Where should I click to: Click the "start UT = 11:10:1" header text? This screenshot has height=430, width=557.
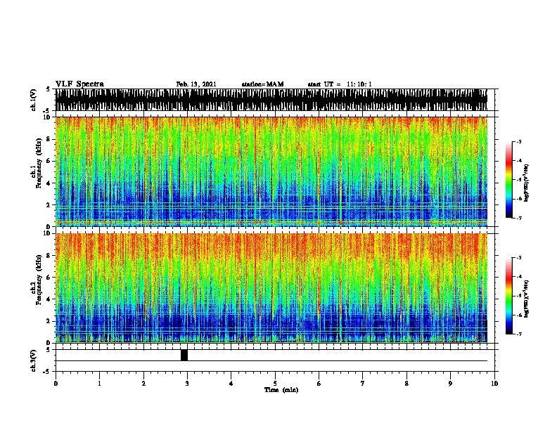pyautogui.click(x=340, y=84)
